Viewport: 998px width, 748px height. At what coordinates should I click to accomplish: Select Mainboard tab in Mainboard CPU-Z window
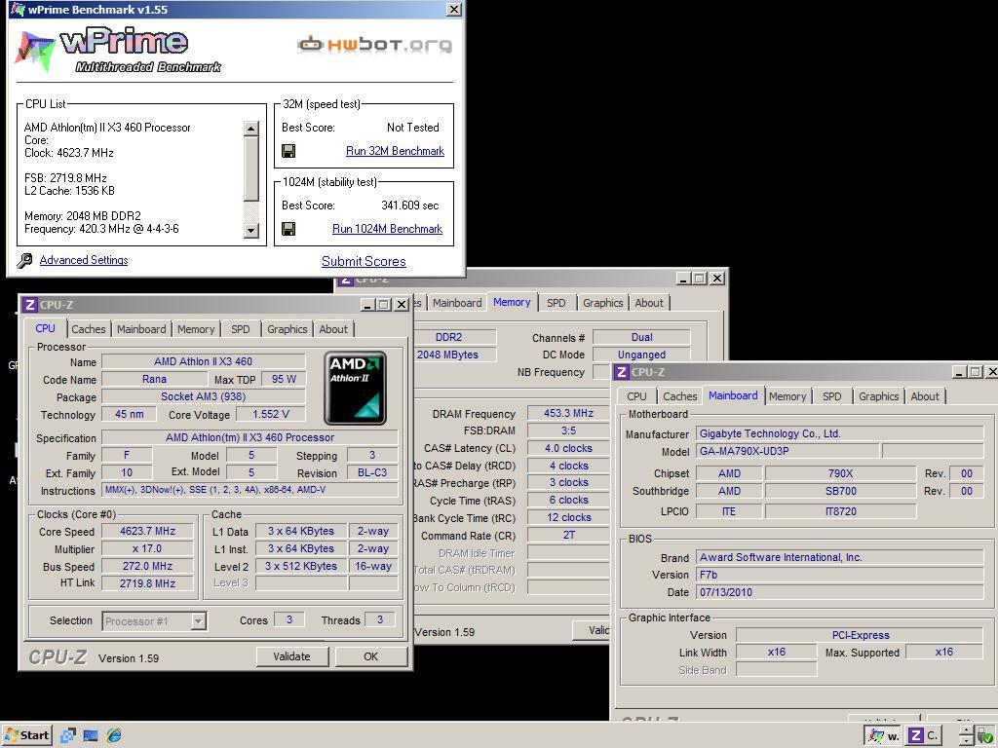[733, 395]
